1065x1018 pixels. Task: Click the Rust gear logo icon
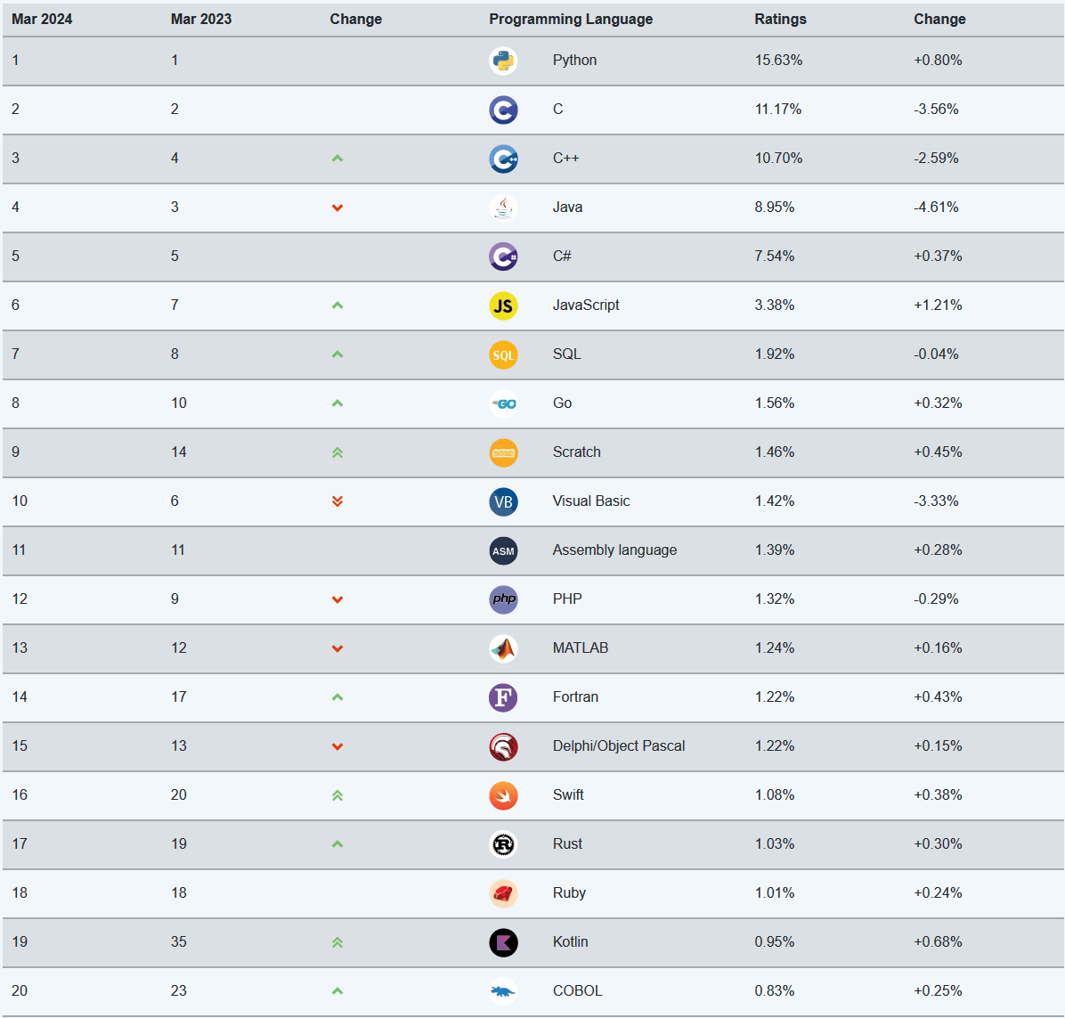(x=503, y=844)
